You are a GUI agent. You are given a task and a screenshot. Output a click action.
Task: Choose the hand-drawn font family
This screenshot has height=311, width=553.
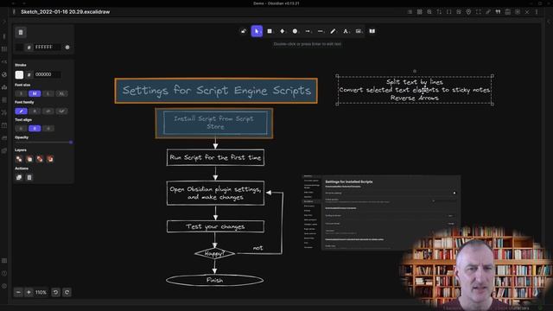click(x=21, y=111)
